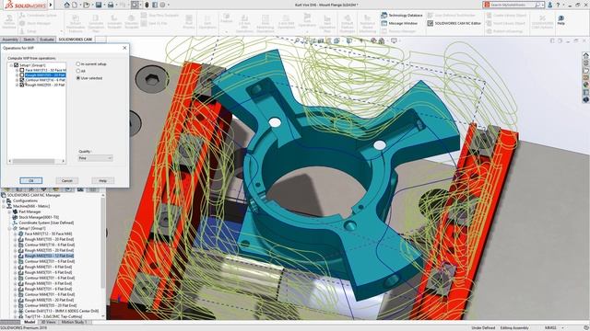Click Help in Operations for WIP dialog

pyautogui.click(x=102, y=180)
